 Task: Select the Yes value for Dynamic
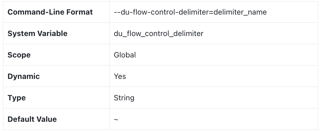pos(120,77)
